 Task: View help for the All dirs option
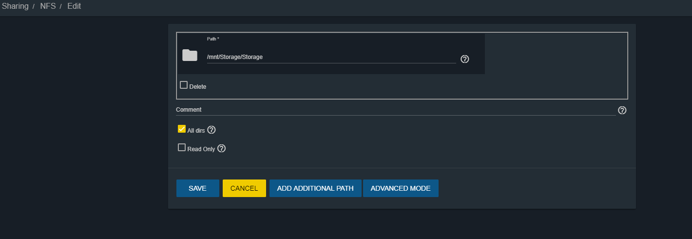tap(211, 130)
